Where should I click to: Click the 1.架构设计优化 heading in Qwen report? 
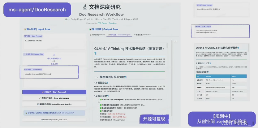[x=203, y=63]
